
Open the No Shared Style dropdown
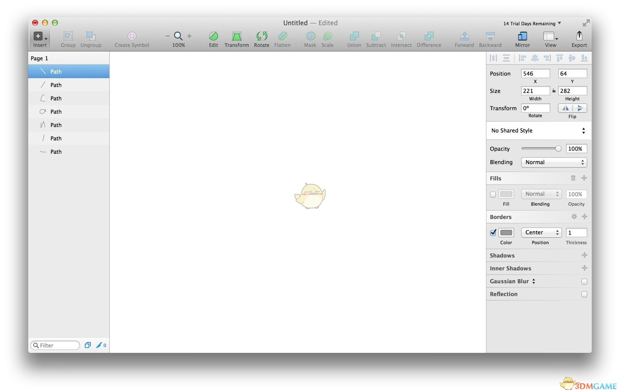538,130
